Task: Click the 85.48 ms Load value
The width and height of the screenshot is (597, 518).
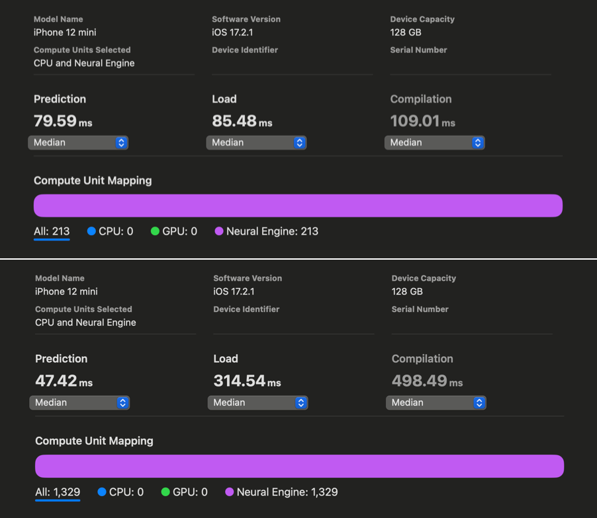Action: pos(242,122)
